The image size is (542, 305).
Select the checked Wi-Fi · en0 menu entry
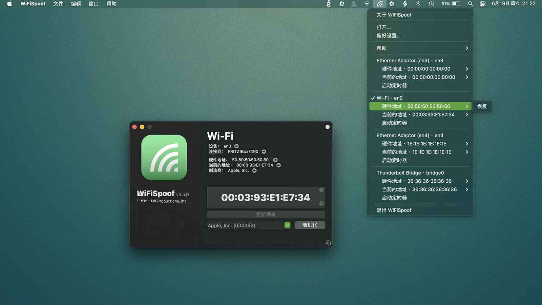[x=420, y=98]
